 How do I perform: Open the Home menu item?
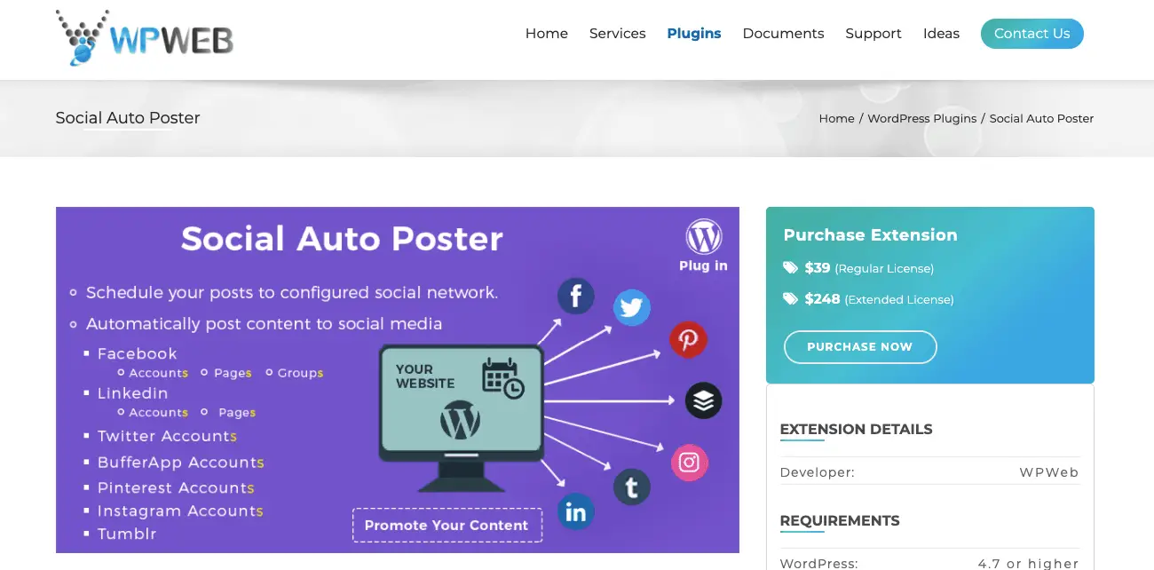coord(547,34)
